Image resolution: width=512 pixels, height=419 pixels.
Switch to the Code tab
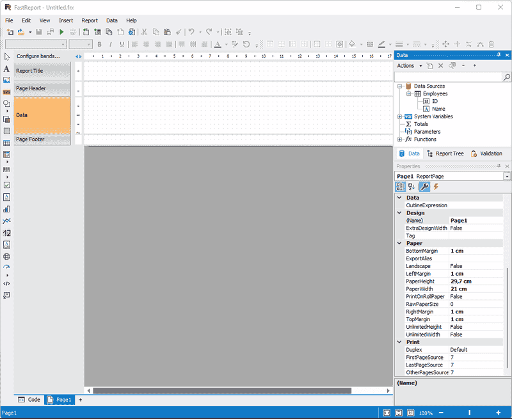[x=29, y=399]
